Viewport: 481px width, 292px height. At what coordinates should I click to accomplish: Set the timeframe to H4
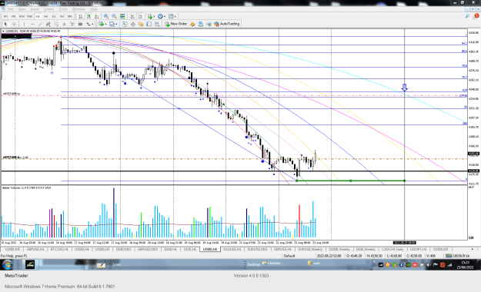(x=45, y=16)
